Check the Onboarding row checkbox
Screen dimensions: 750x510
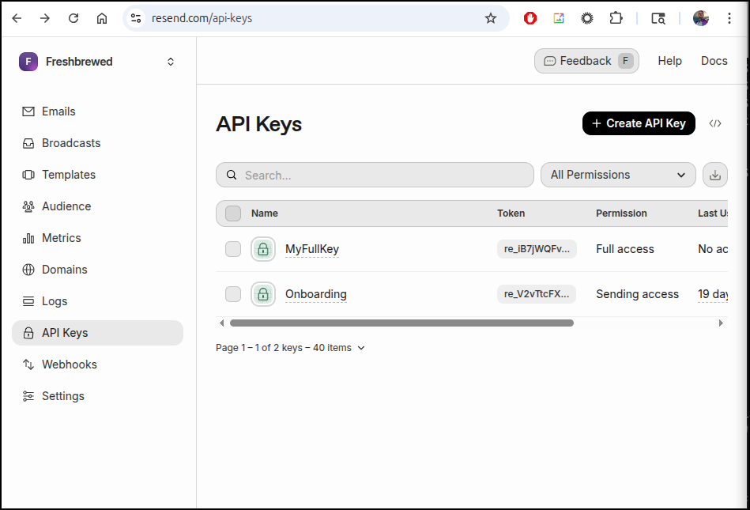pyautogui.click(x=233, y=294)
